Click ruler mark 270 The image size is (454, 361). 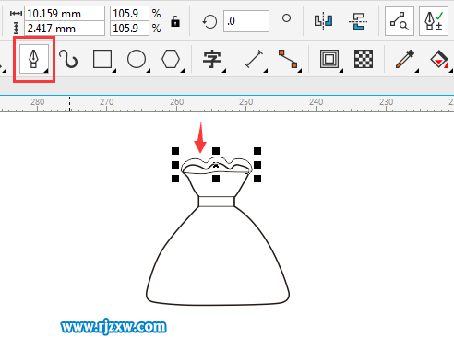(x=107, y=102)
